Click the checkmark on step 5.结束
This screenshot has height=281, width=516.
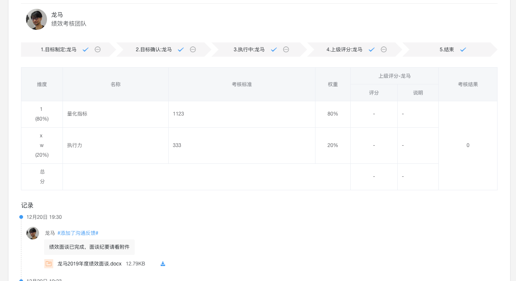tap(463, 50)
